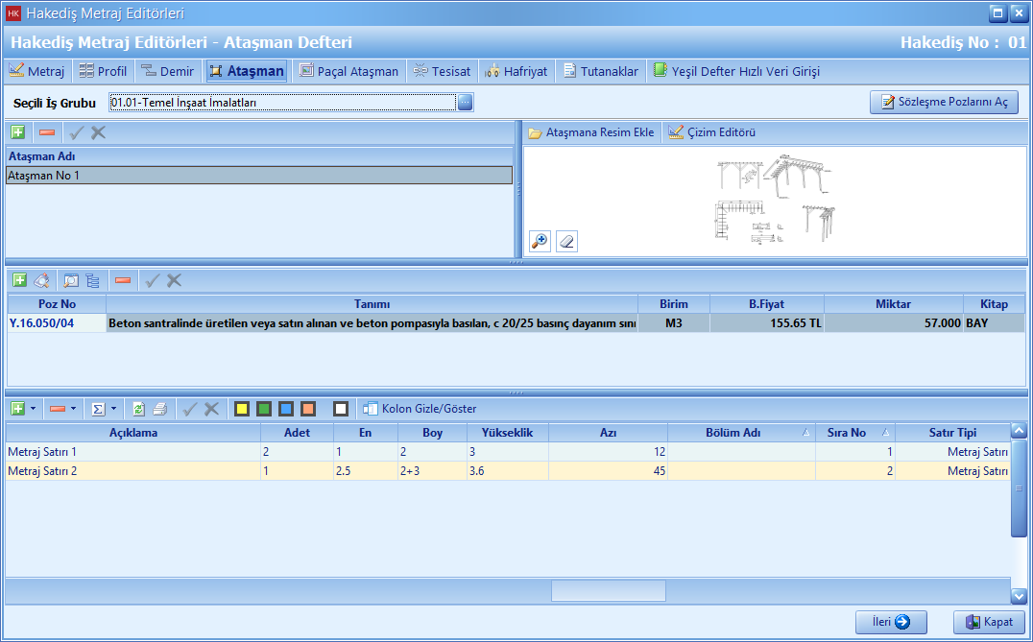
Task: Click the İleri button
Action: tap(891, 622)
